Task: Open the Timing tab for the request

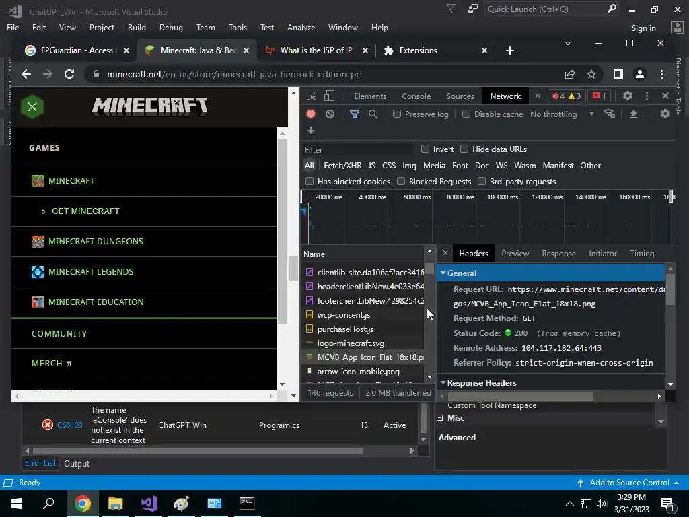Action: [x=642, y=254]
